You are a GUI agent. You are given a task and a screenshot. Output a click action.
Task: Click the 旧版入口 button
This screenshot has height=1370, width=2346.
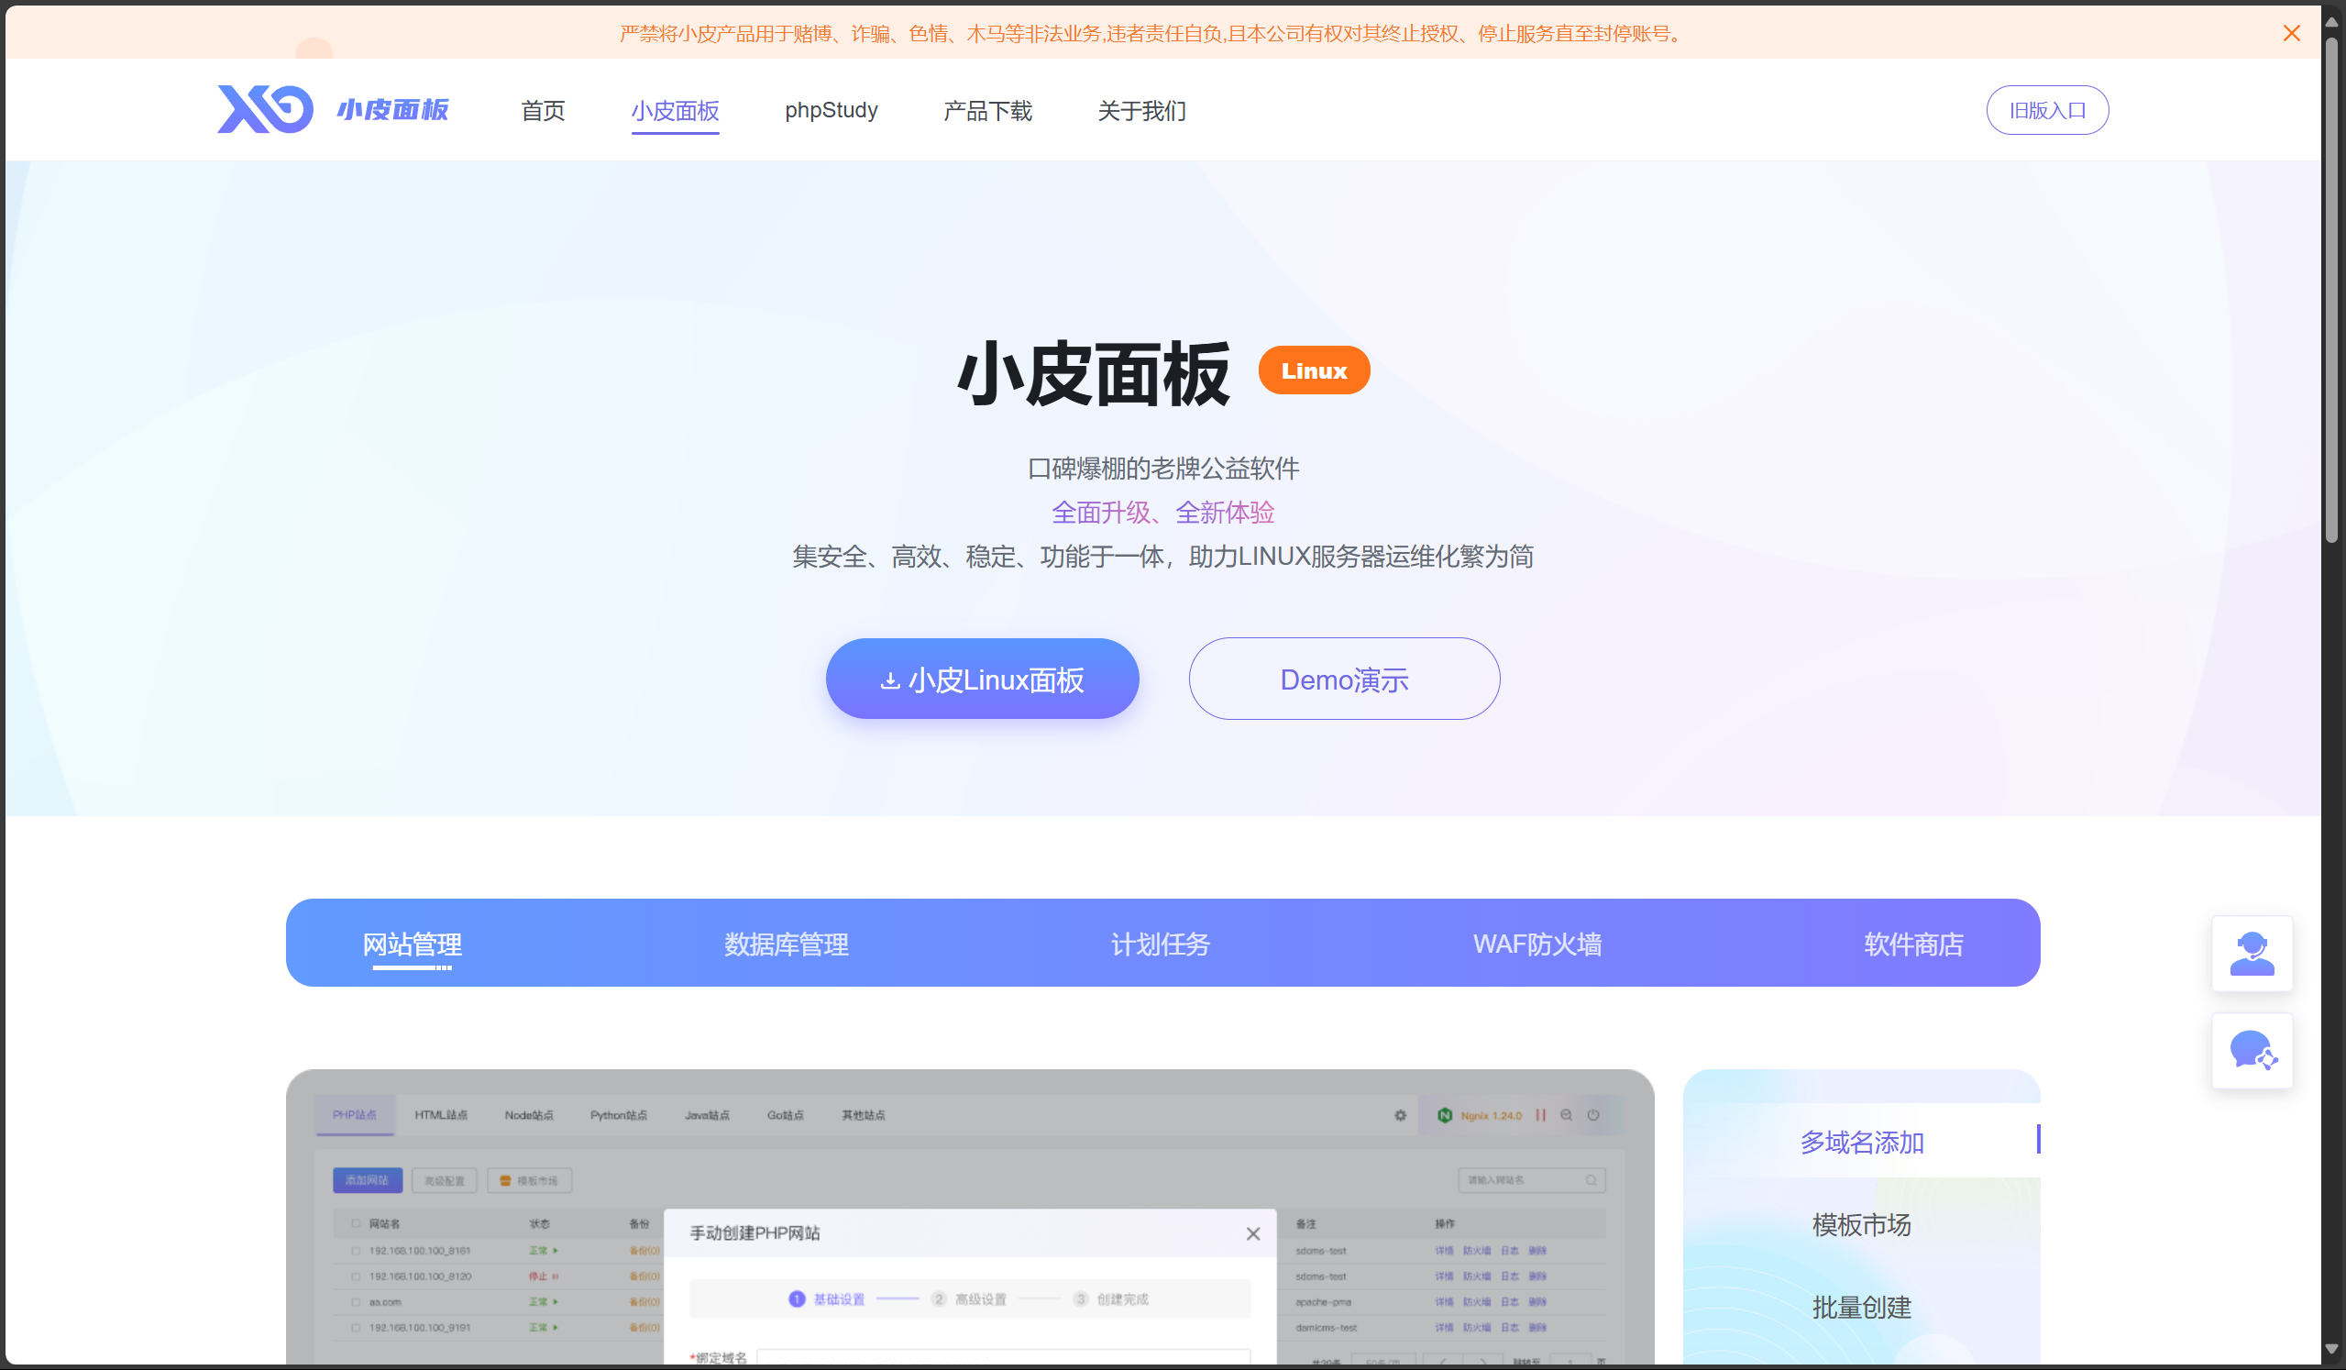(x=2046, y=110)
